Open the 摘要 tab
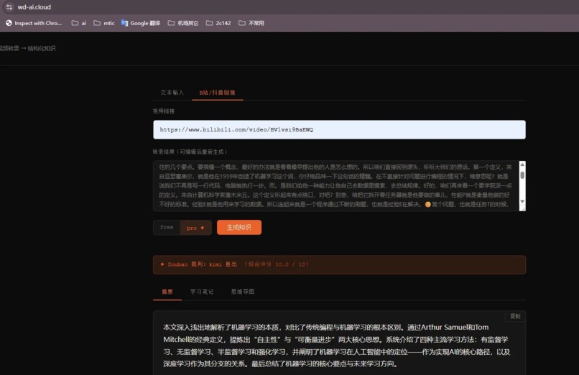 click(167, 292)
